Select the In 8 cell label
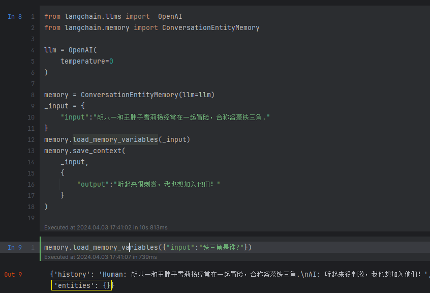430x293 pixels. (x=15, y=17)
